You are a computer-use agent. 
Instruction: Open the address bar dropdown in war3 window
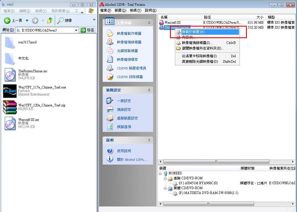pyautogui.click(x=76, y=30)
